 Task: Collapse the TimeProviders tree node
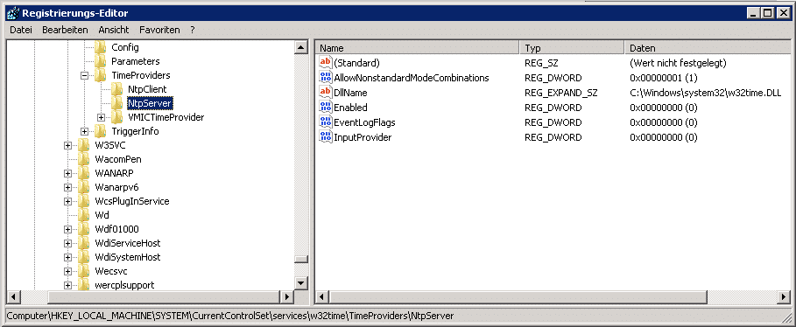coord(84,75)
